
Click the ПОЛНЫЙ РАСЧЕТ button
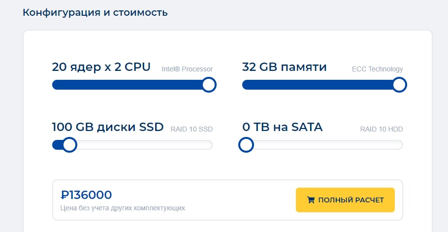345,200
